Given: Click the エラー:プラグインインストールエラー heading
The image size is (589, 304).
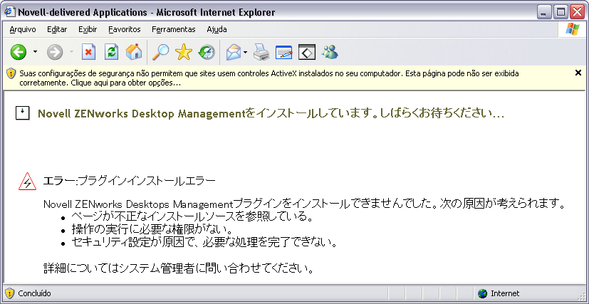Looking at the screenshot, I should point(129,182).
